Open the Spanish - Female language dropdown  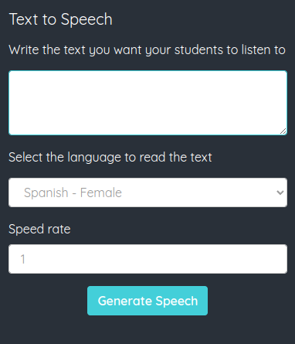[147, 192]
